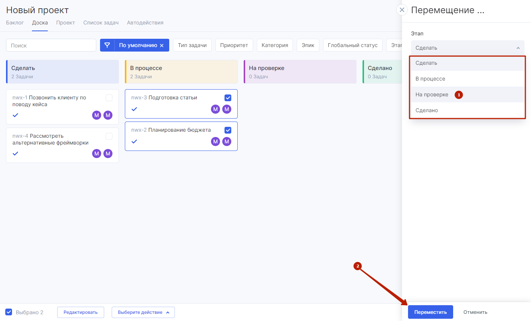
Task: Click the second avatar on task nwx-4
Action: tap(108, 154)
